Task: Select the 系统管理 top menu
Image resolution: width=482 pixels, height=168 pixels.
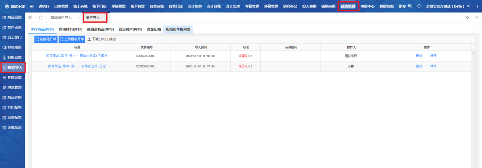Action: coord(348,6)
